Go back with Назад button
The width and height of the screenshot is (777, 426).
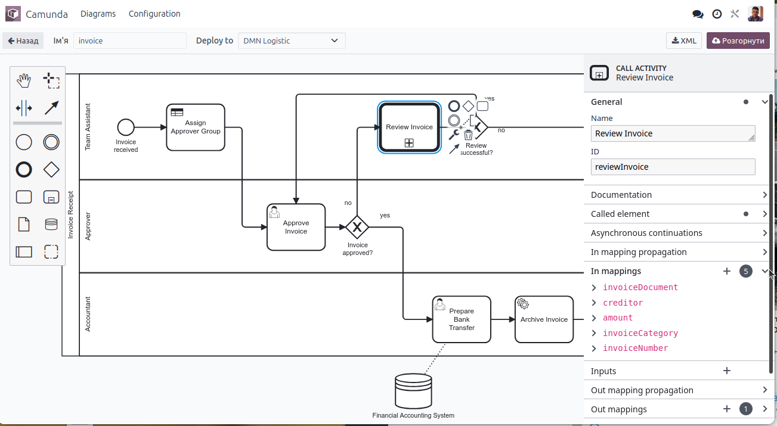pos(23,41)
